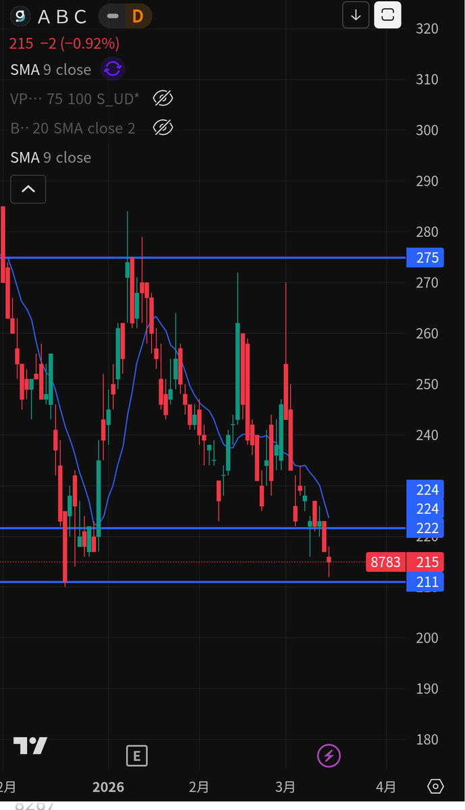Click the TradingView logo
The image size is (465, 810).
(31, 746)
